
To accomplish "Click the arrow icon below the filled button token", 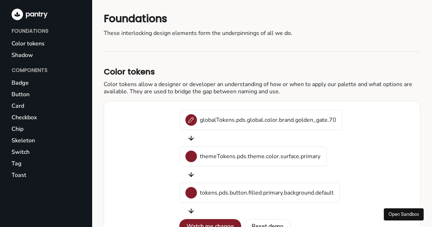I will pos(191,211).
